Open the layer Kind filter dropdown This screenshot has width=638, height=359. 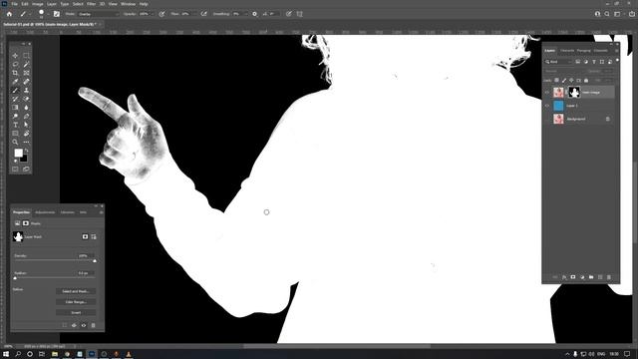(558, 62)
